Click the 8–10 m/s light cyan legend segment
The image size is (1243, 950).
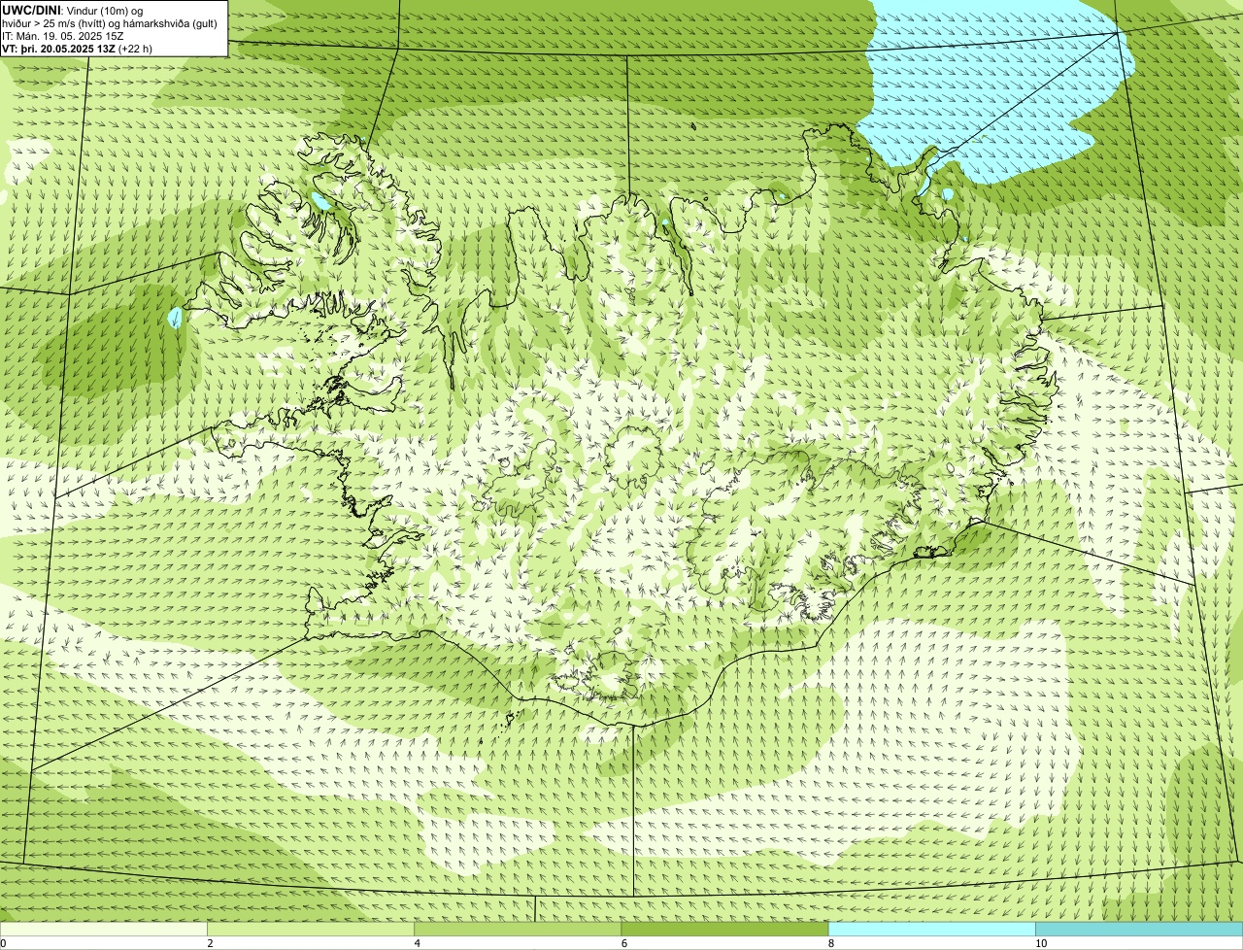click(x=932, y=929)
